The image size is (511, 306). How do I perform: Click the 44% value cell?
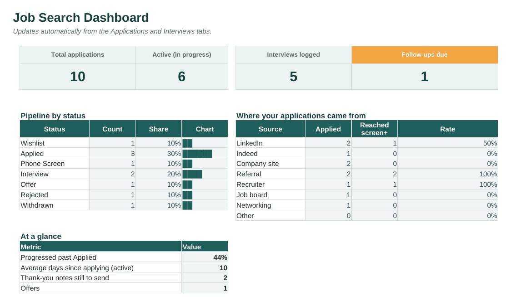tap(205, 257)
